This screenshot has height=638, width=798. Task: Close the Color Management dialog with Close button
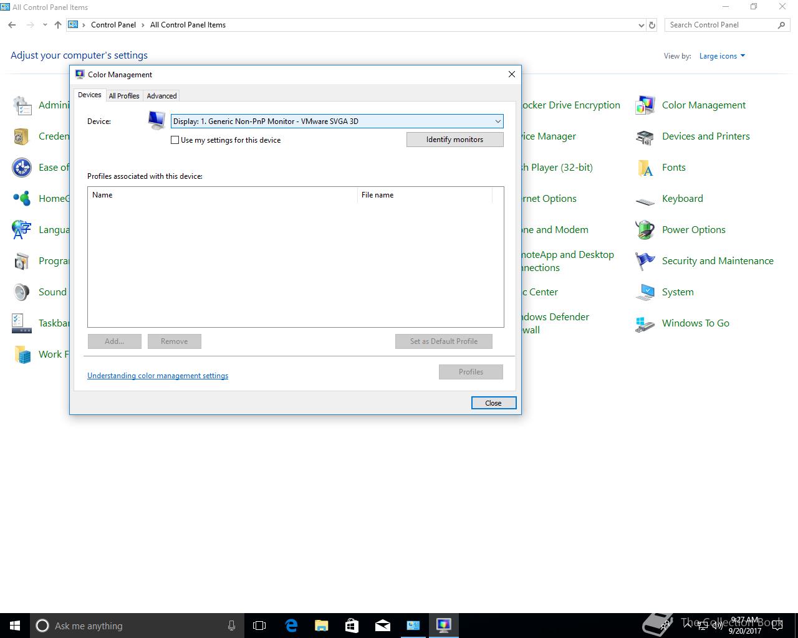coord(493,403)
